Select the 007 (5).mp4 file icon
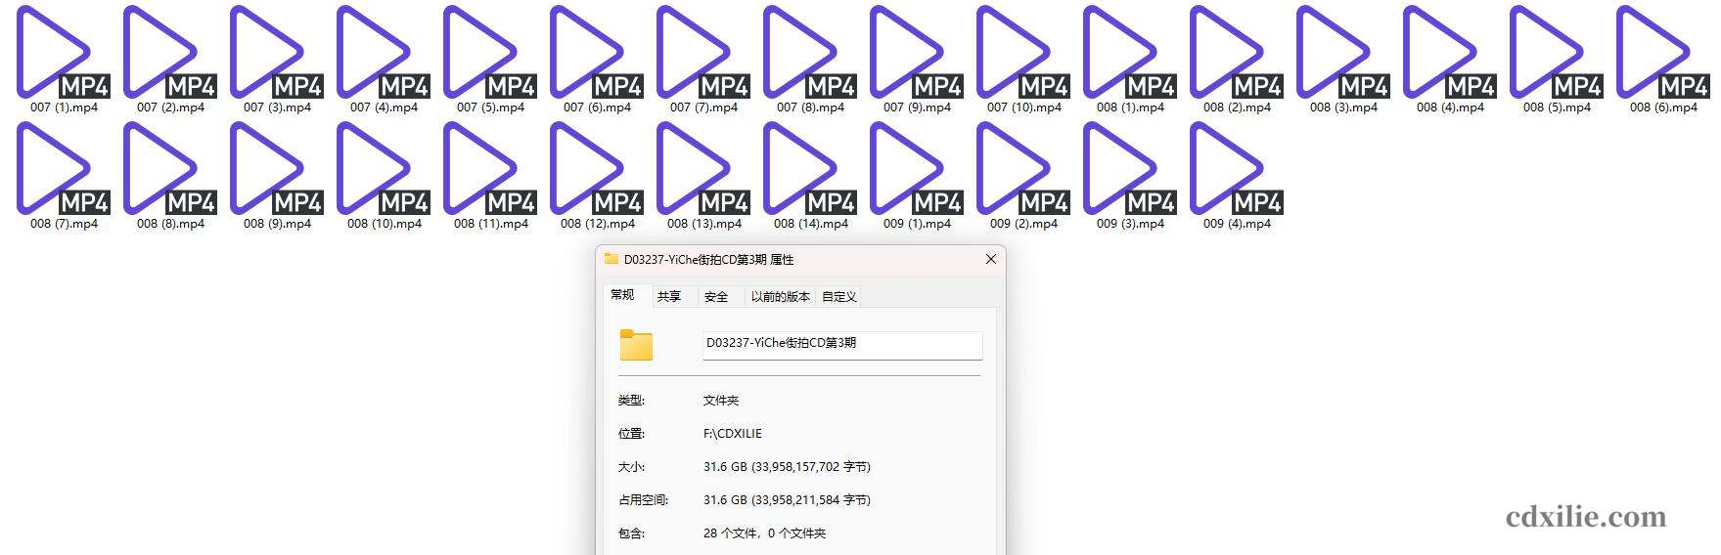 (x=490, y=53)
